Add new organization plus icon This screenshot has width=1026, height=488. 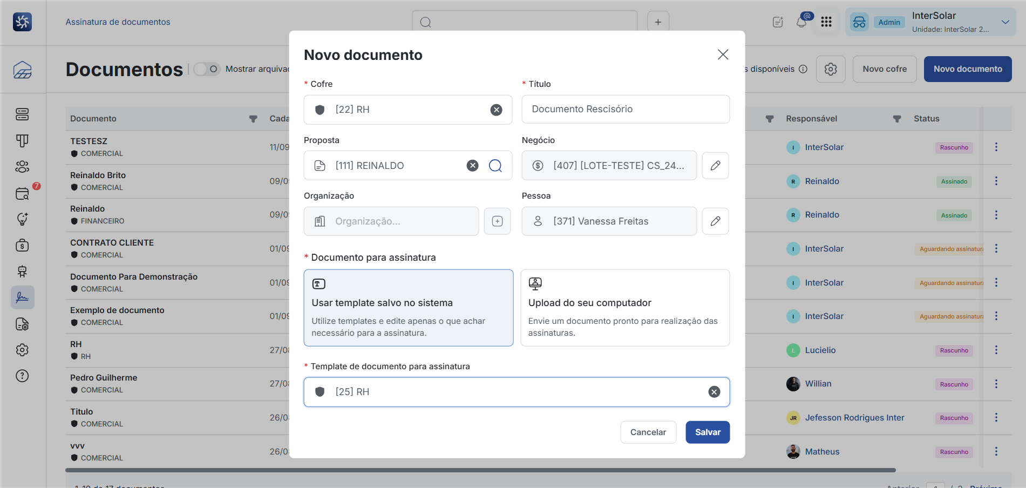pyautogui.click(x=497, y=221)
